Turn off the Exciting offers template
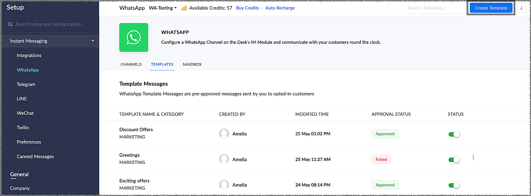This screenshot has width=531, height=196. [x=454, y=185]
